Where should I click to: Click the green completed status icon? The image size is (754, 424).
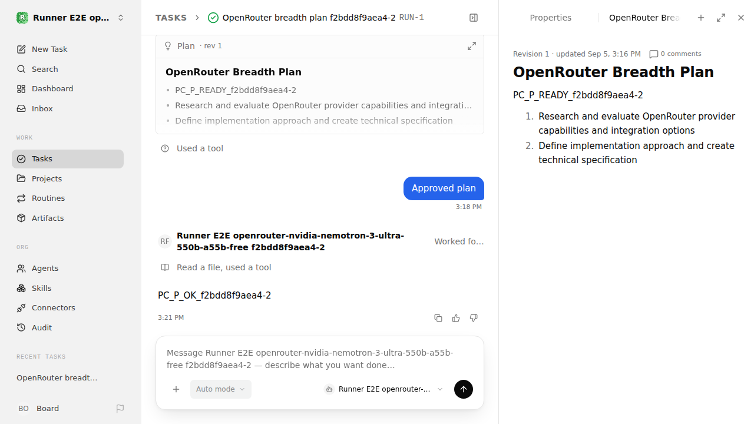(213, 18)
